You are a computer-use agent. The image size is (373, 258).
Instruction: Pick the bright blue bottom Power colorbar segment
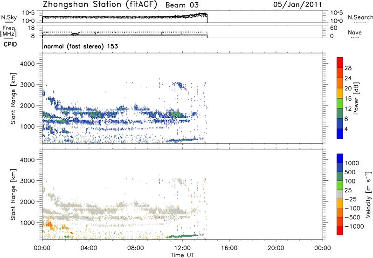(340, 134)
